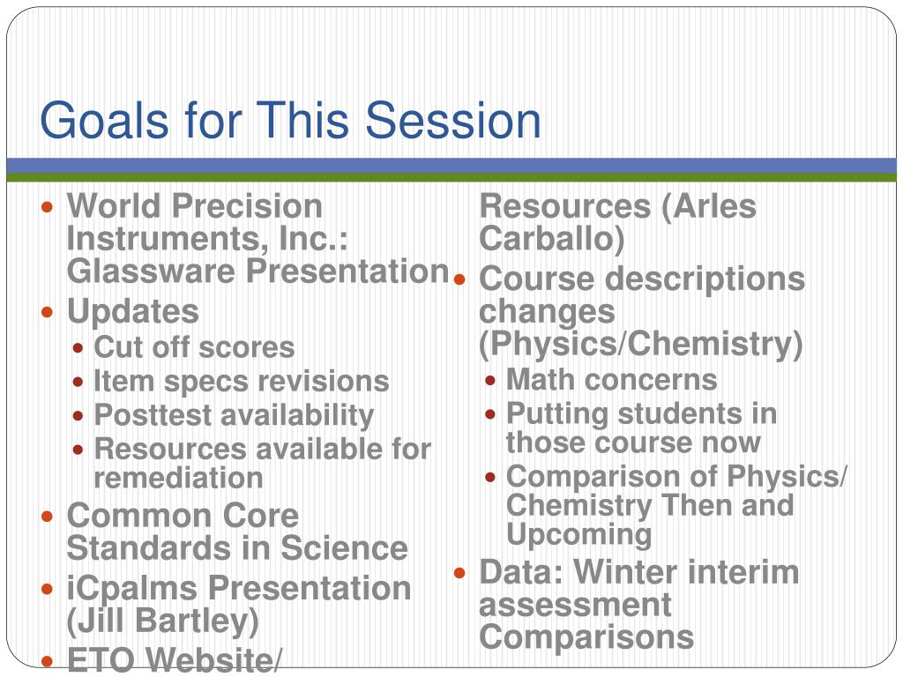Click the 'Updates' bullet heading

click(x=133, y=311)
